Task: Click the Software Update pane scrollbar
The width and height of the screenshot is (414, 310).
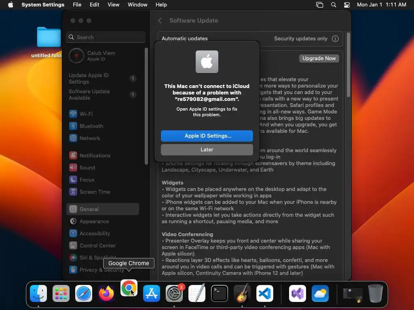Action: pos(348,65)
